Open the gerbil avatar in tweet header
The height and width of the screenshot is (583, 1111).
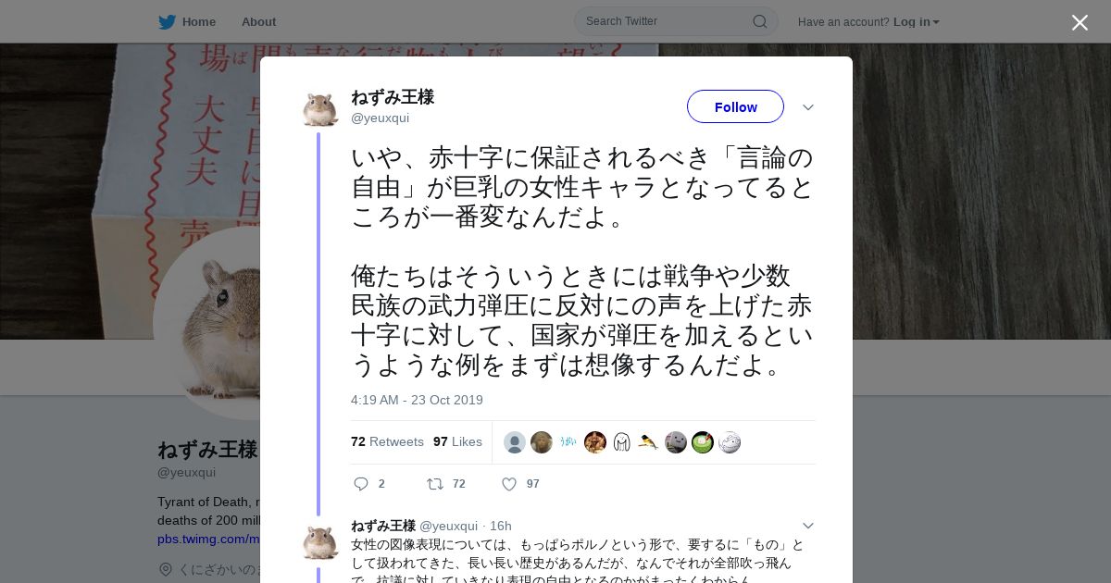coord(320,108)
